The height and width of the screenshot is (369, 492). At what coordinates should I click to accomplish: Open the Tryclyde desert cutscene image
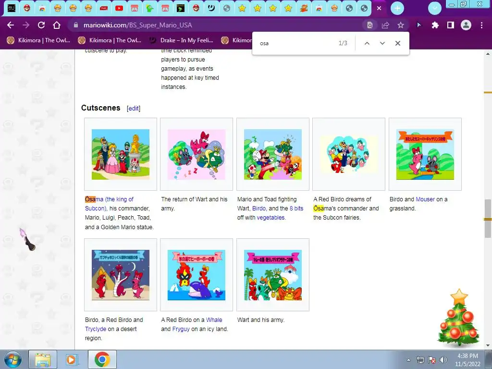[121, 275]
